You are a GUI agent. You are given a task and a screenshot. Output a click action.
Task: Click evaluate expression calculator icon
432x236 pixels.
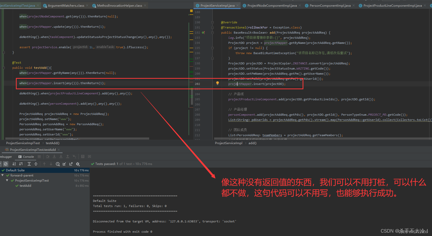click(83, 156)
